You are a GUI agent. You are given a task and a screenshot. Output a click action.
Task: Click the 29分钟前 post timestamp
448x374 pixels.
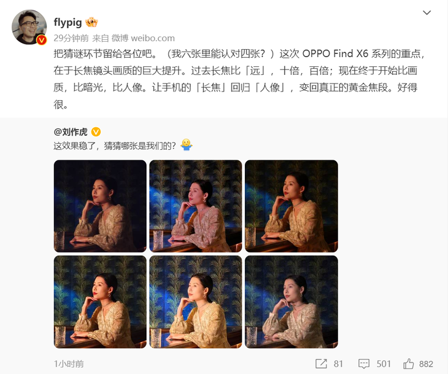[71, 38]
